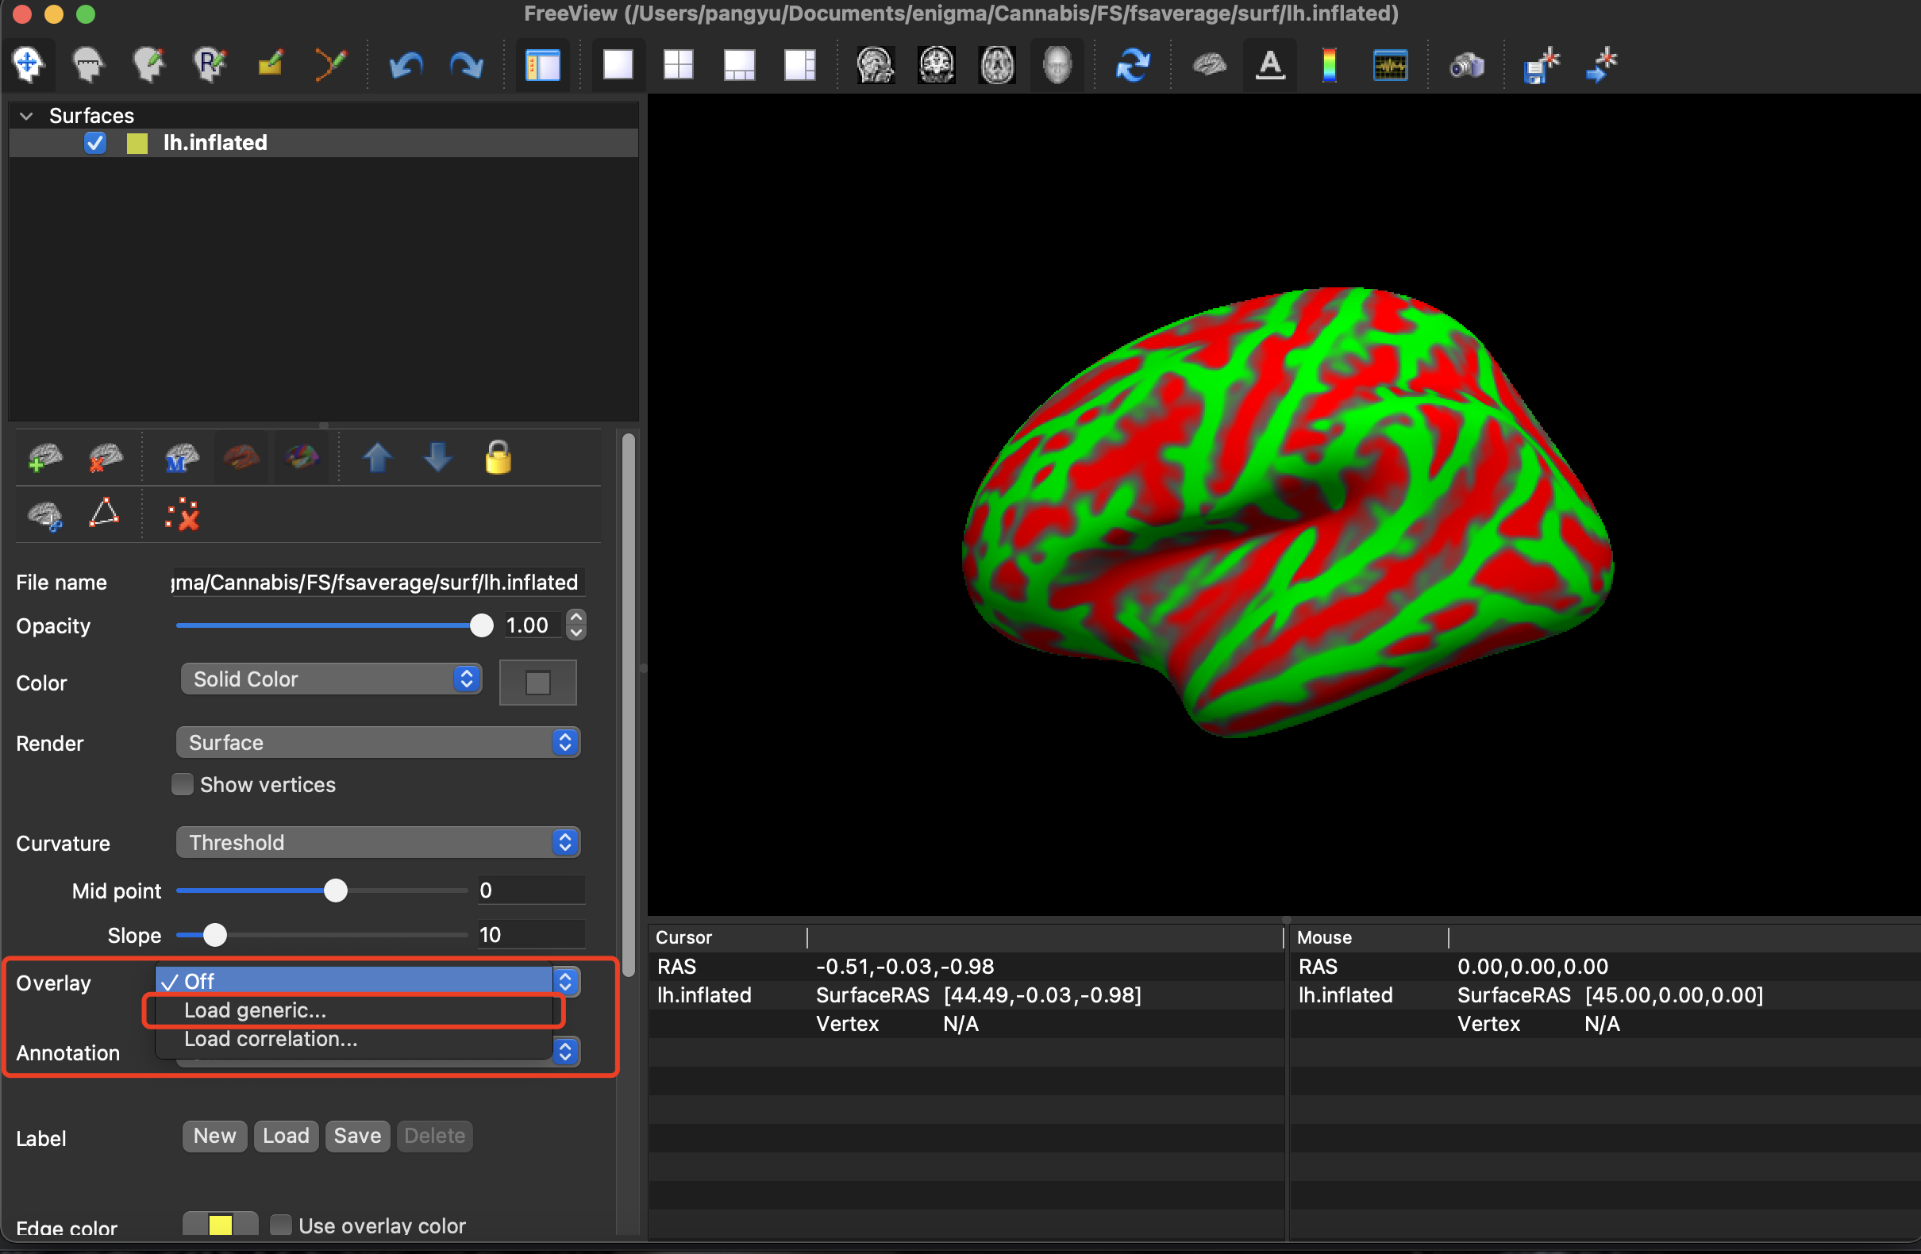Select the cursor/point tool icon
The image size is (1921, 1254).
29,66
